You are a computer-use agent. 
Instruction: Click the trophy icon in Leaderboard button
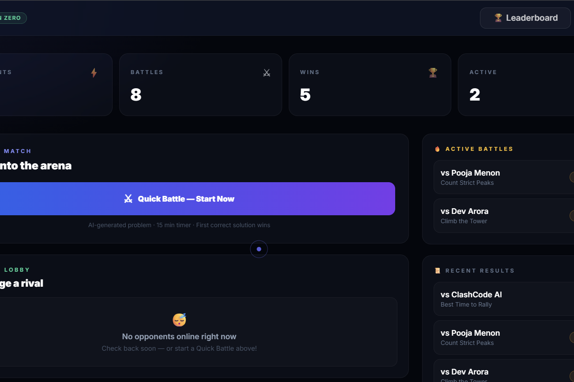[x=498, y=18]
